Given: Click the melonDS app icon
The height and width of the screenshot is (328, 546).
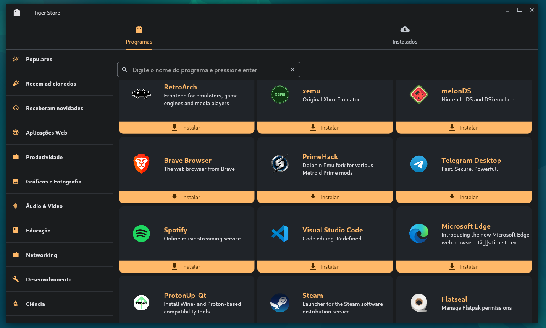Looking at the screenshot, I should (419, 94).
